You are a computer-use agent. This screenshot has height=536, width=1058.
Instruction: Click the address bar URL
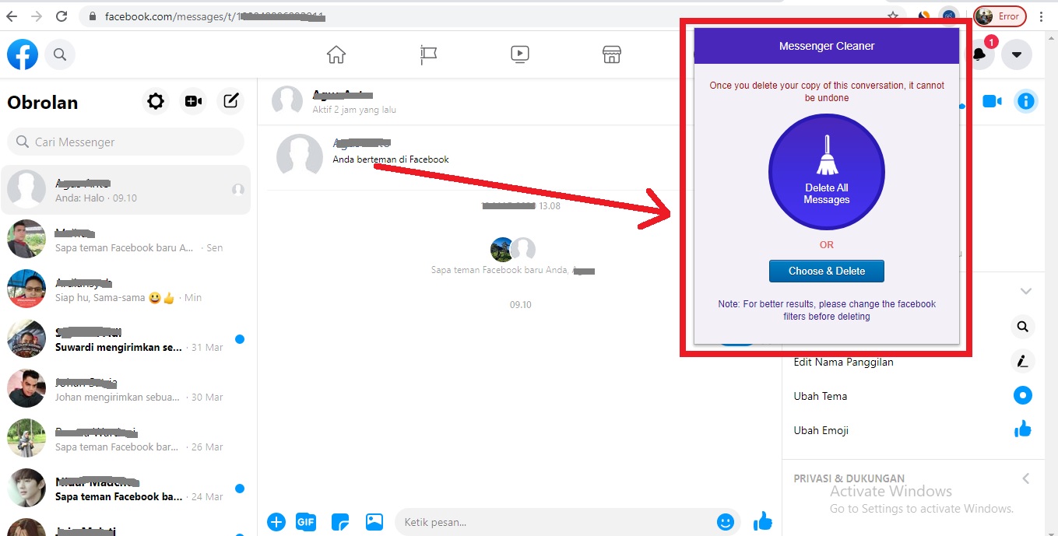click(215, 16)
